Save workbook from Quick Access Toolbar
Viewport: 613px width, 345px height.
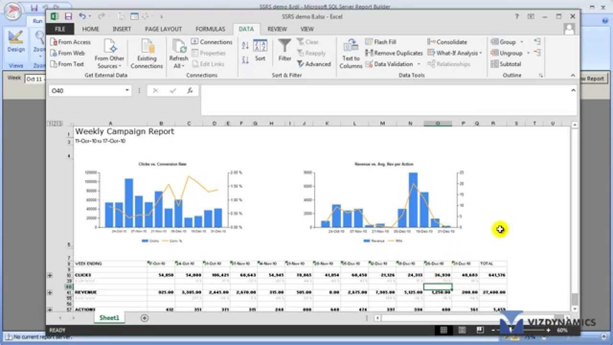click(x=68, y=16)
